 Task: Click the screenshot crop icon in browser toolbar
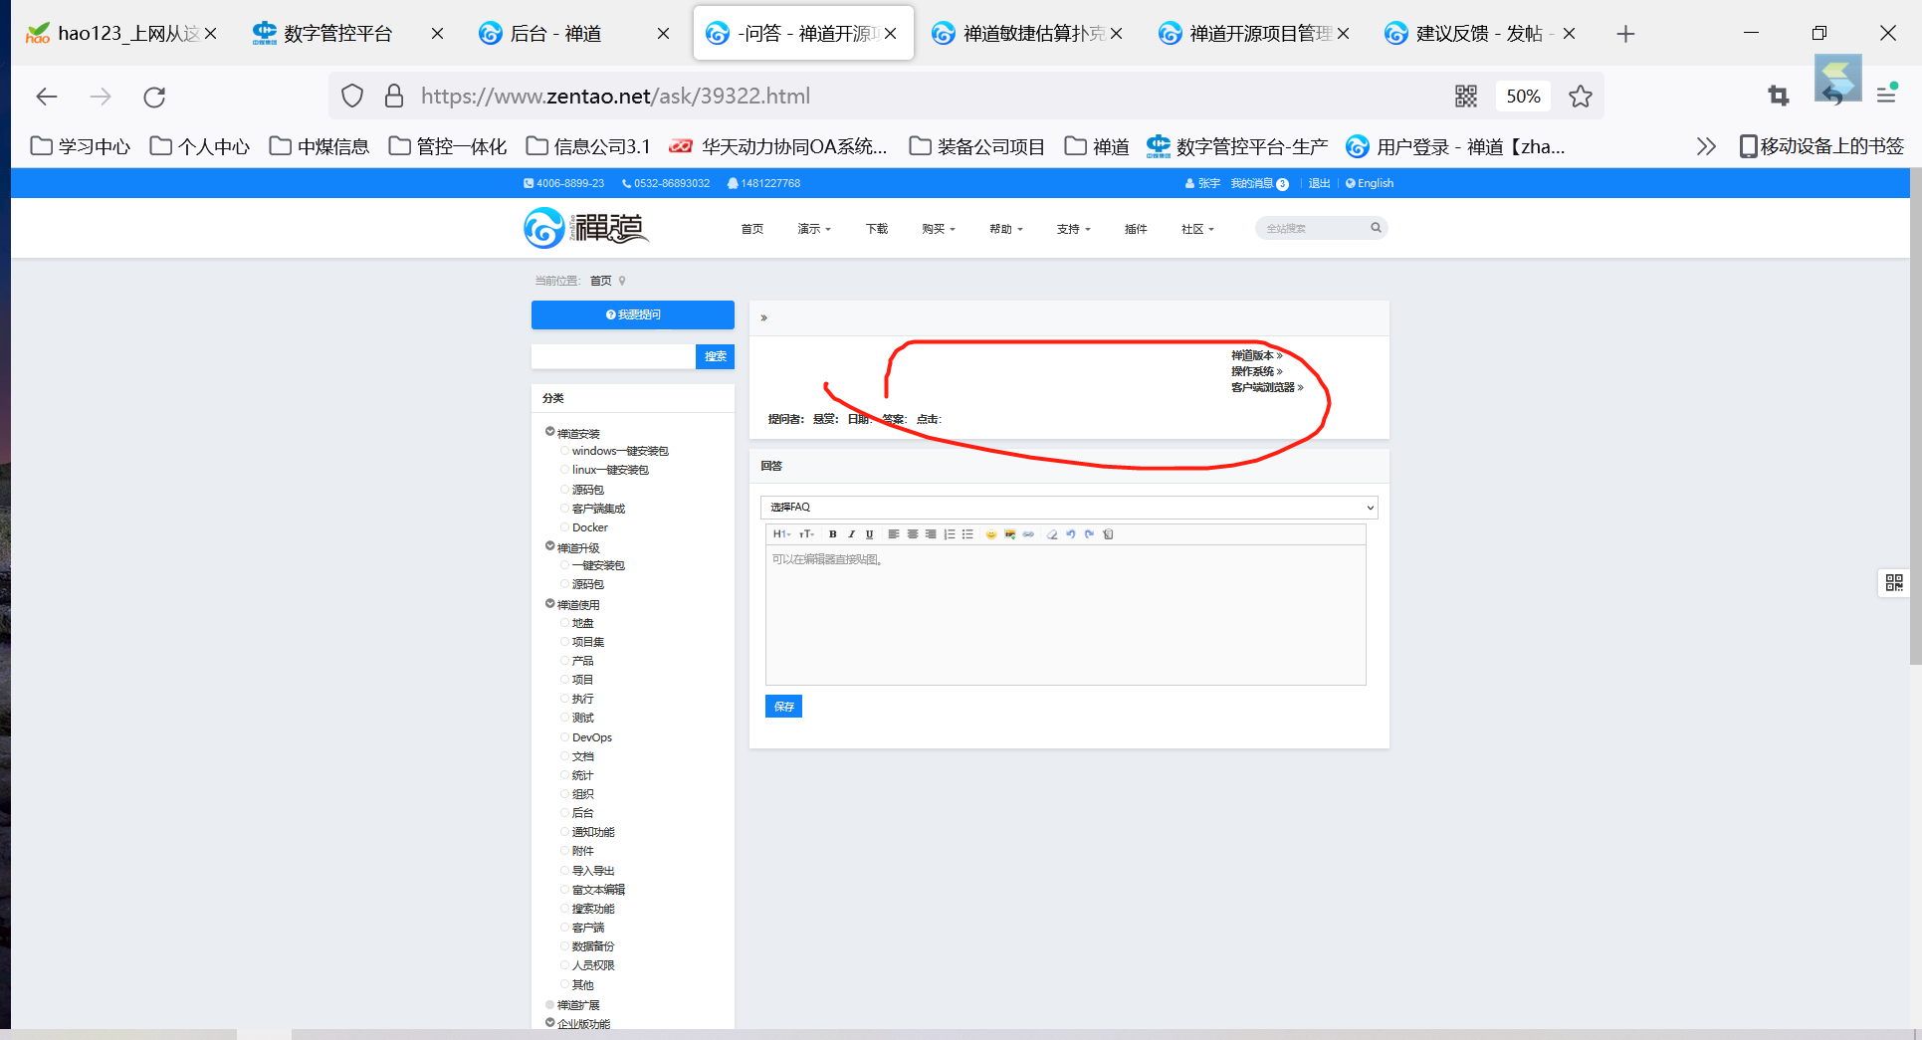(x=1779, y=96)
